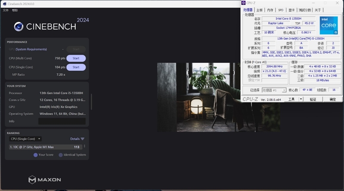Click the disabled GPU Start button
This screenshot has width=344, height=191.
click(76, 49)
